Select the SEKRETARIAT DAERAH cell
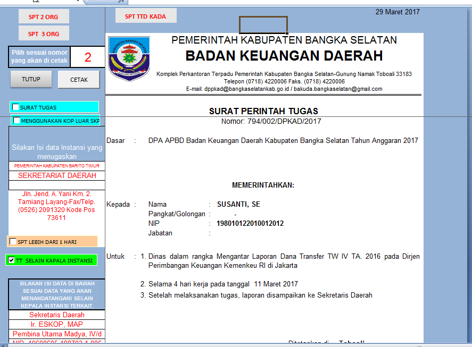The image size is (472, 347). click(x=56, y=175)
